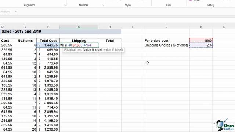Viewport: 235px width, 132px height.
Task: Click the IF function name in tooltip
Action: pyautogui.click(x=65, y=50)
